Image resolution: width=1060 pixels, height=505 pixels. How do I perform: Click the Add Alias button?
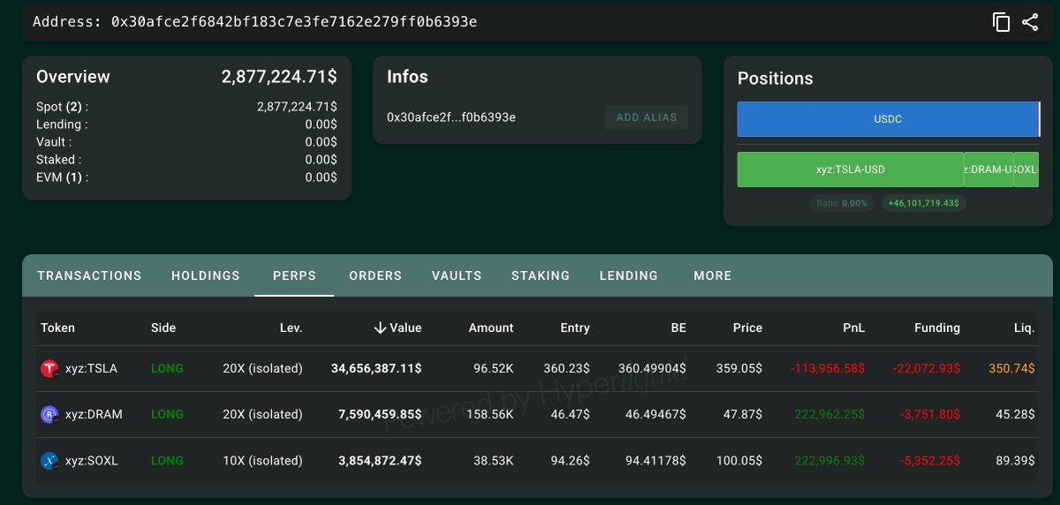point(647,117)
